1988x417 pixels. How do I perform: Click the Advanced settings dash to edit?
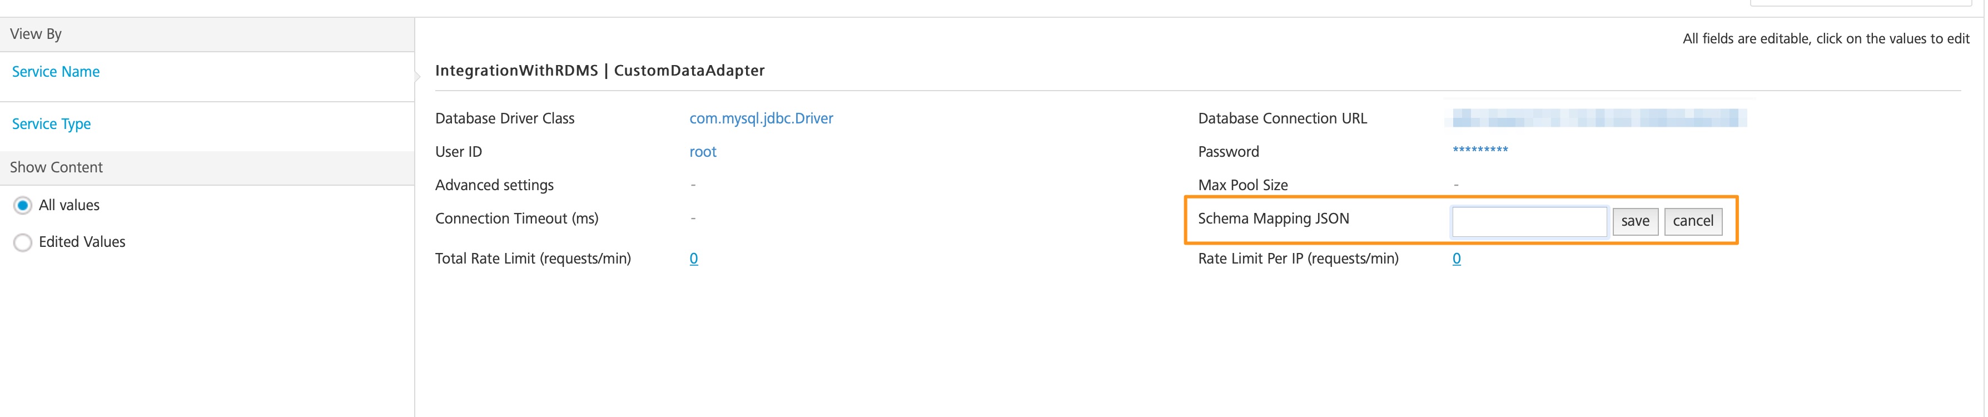pyautogui.click(x=693, y=185)
